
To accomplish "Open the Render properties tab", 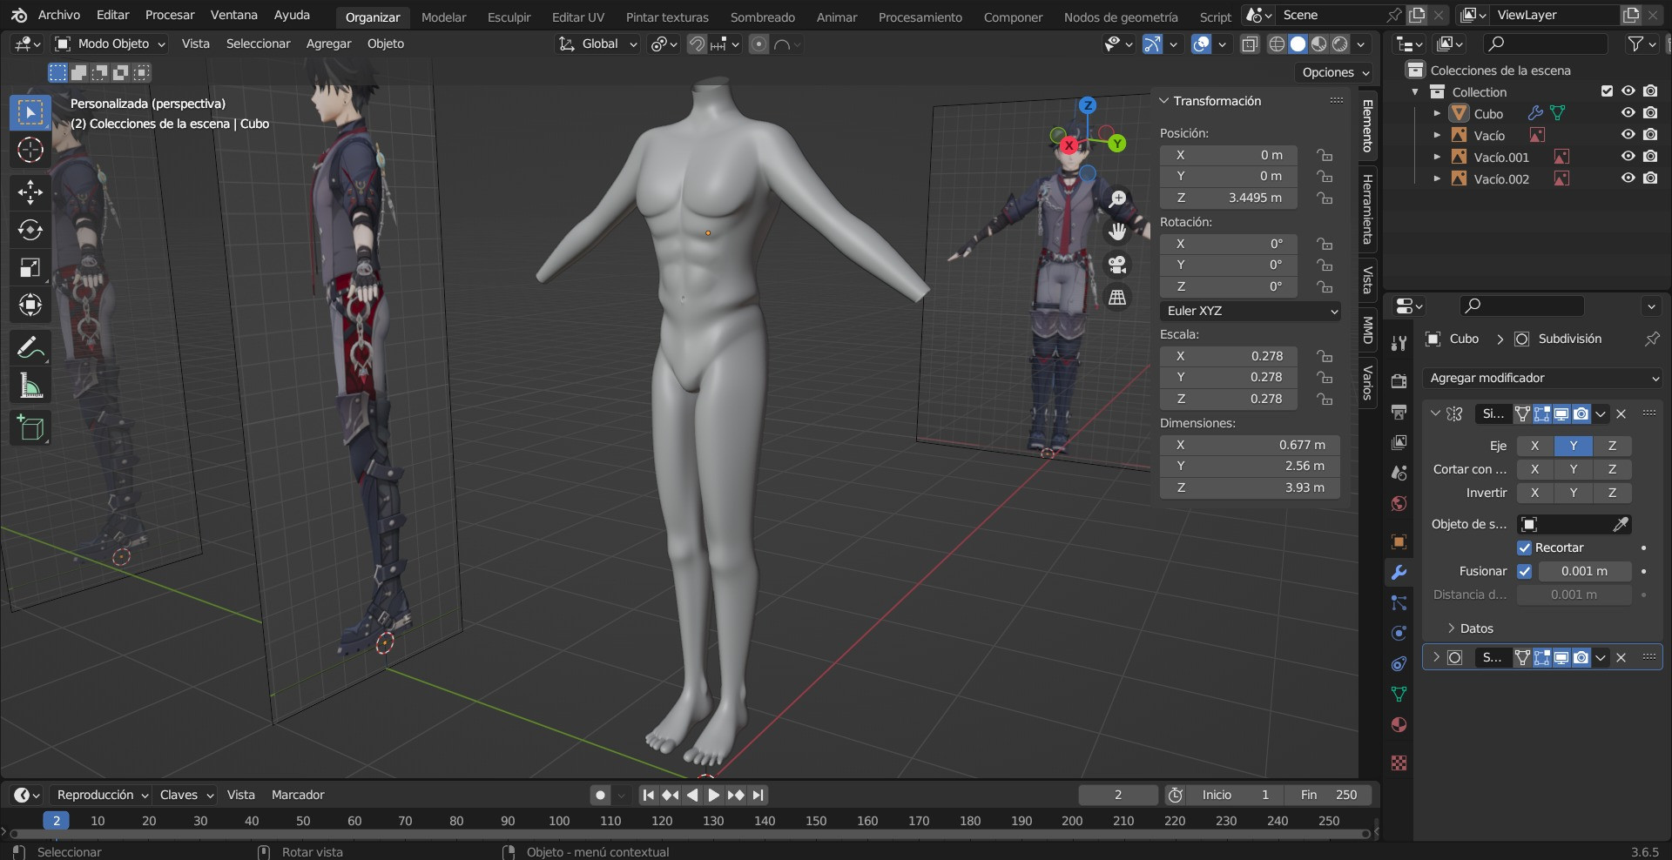I will [x=1399, y=381].
